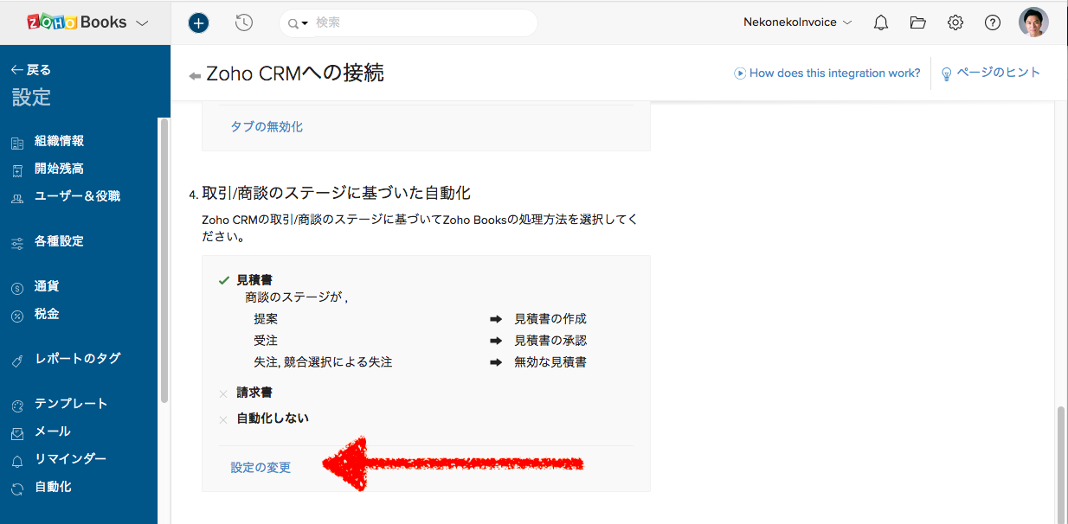The width and height of the screenshot is (1068, 524).
Task: Expand the Zoho Books app switcher chevron
Action: (142, 23)
